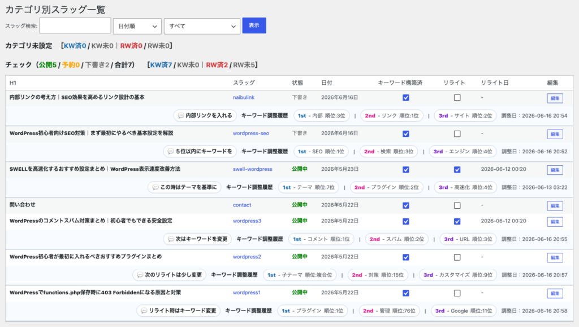
Task: Open the 日付順 sort dropdown
Action: (137, 26)
